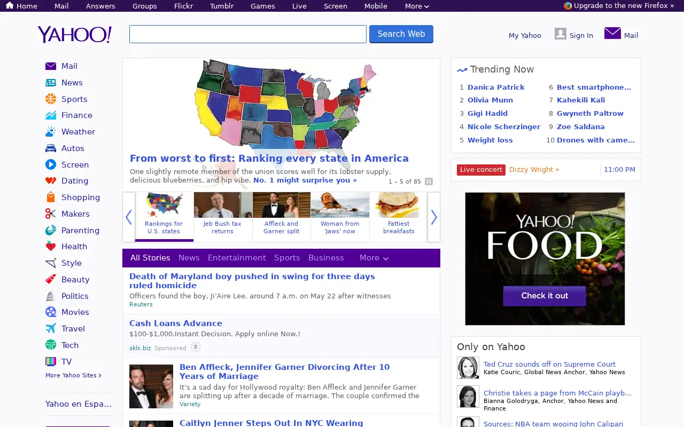Click the Finance chart icon
The width and height of the screenshot is (684, 427).
[51, 115]
